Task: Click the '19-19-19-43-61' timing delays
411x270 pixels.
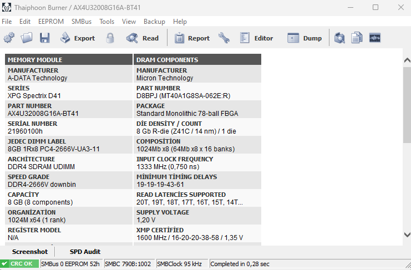Action: pos(160,185)
